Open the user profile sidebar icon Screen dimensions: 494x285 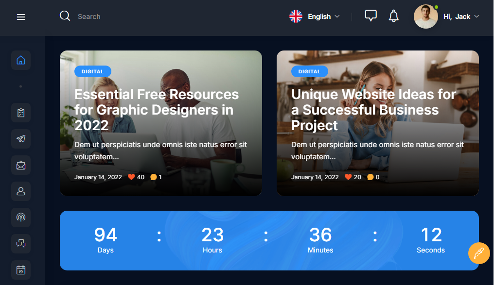point(21,191)
